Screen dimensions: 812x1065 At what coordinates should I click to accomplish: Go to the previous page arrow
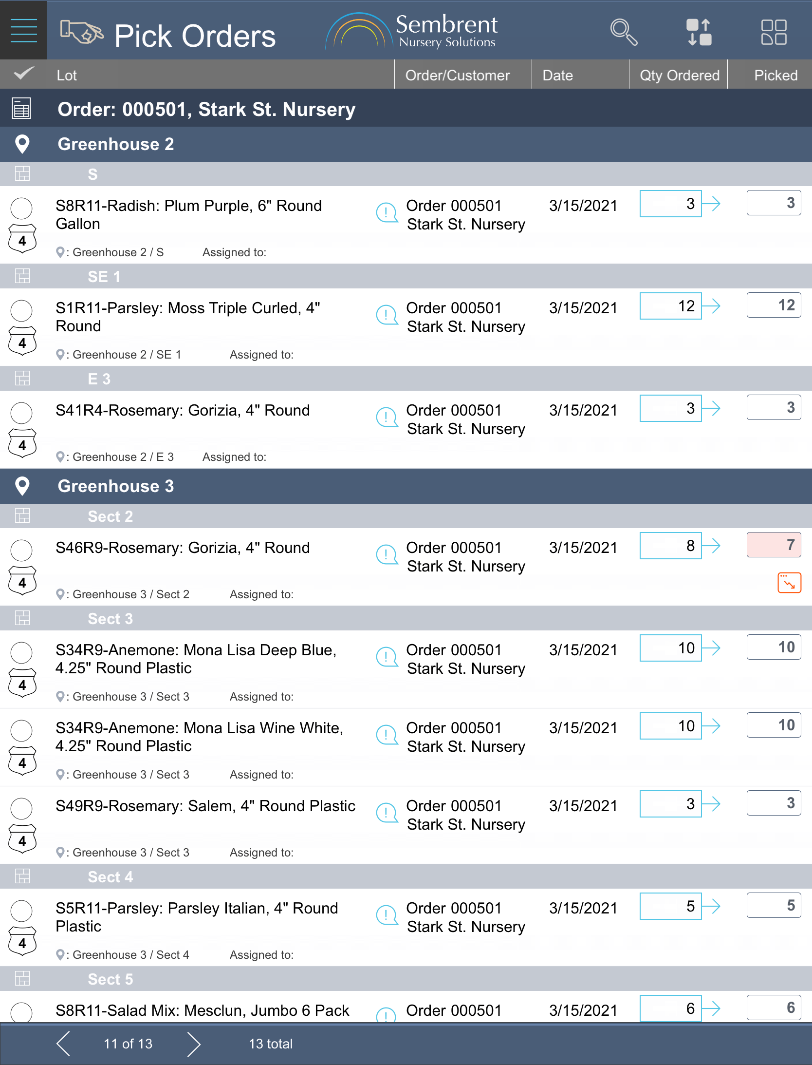63,1044
